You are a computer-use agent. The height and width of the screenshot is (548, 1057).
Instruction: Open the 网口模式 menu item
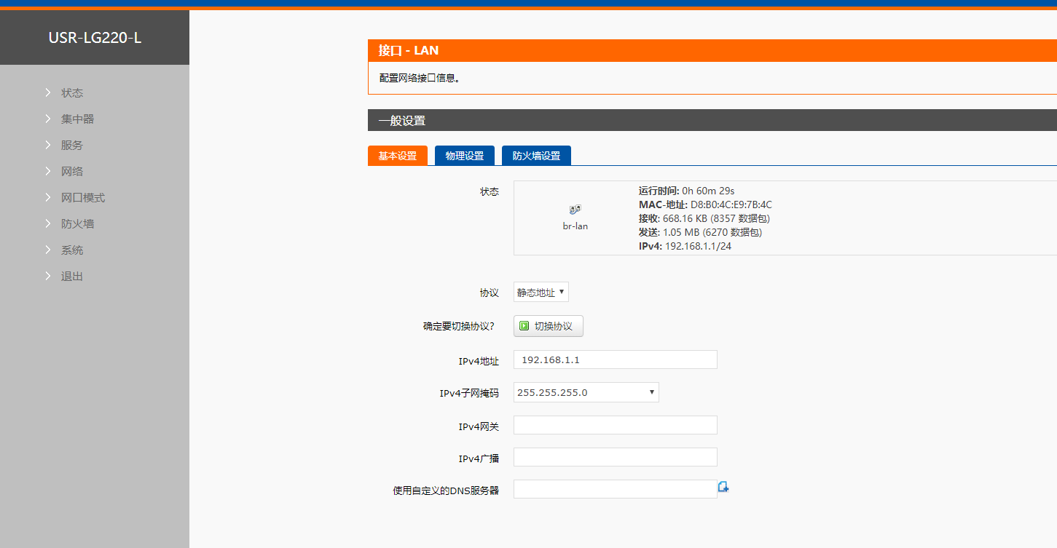pos(82,198)
